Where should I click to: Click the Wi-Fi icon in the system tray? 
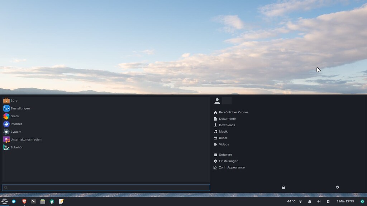(300, 201)
